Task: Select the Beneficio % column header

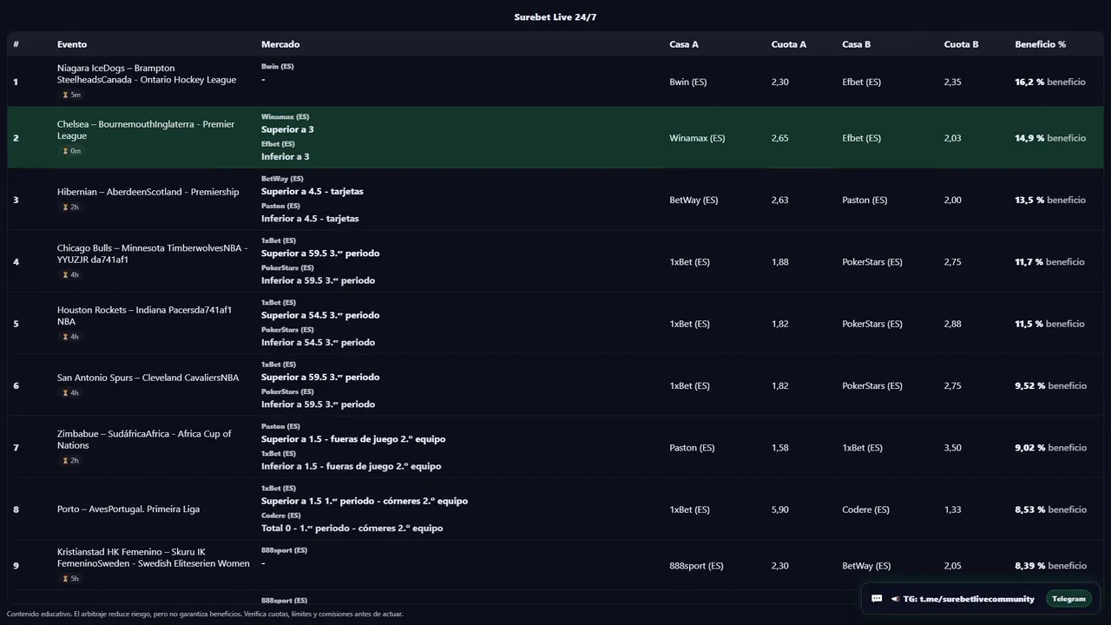Action: [x=1040, y=44]
